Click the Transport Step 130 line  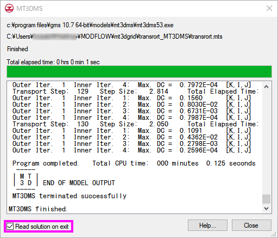pyautogui.click(x=136, y=124)
